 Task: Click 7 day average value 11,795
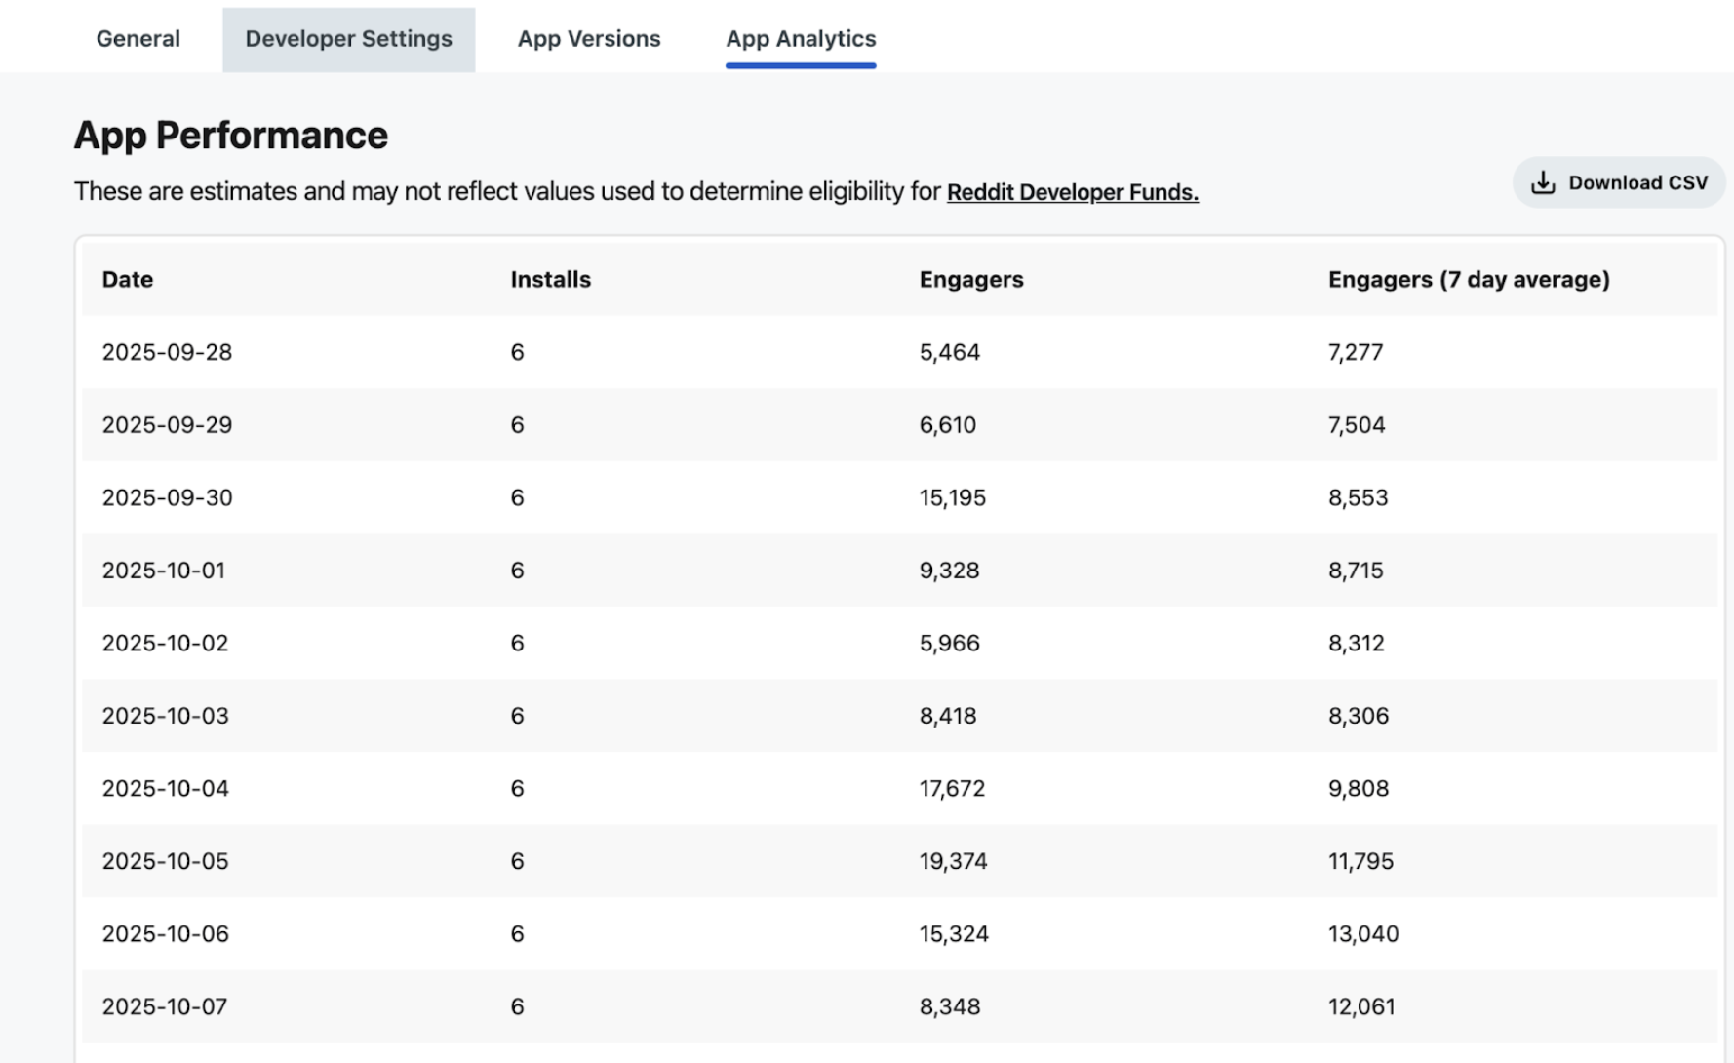pos(1360,861)
